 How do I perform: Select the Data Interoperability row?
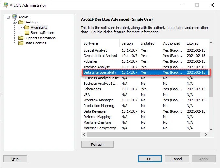(145, 72)
